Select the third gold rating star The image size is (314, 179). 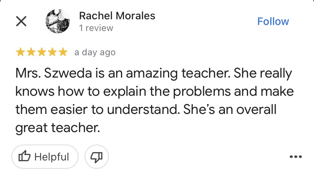pos(42,52)
